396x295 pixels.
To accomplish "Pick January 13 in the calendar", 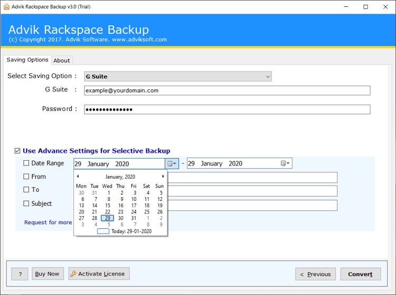I will click(x=81, y=206).
